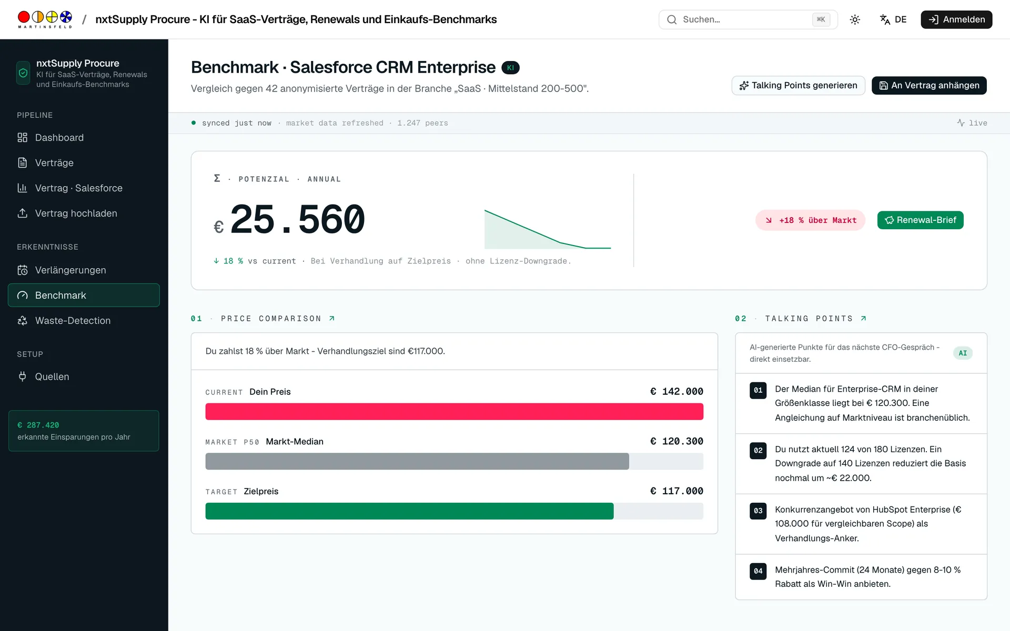The image size is (1010, 631).
Task: Click the € 25.560 potential value
Action: 289,219
